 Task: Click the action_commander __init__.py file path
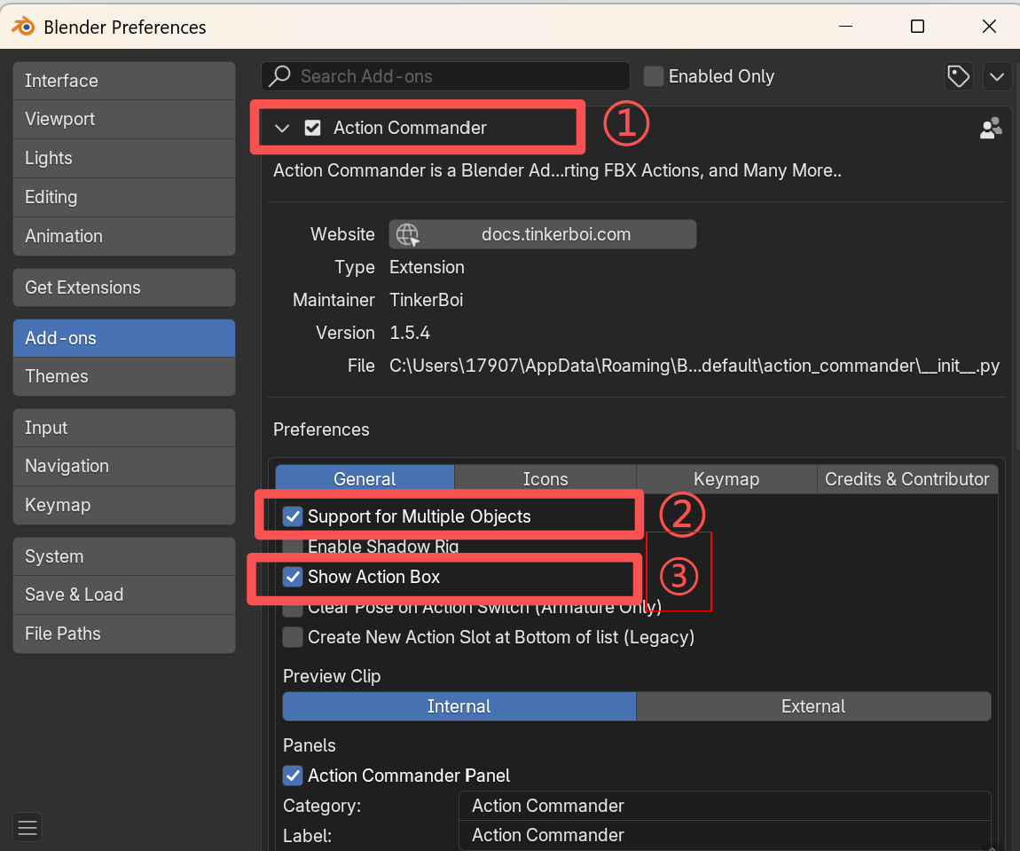pyautogui.click(x=694, y=366)
